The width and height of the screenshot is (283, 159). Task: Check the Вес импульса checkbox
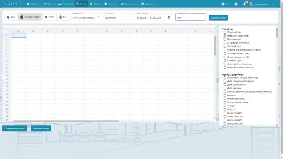pos(225,39)
